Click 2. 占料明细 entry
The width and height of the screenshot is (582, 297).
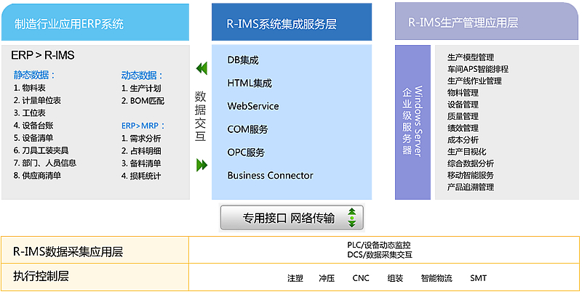click(x=141, y=151)
